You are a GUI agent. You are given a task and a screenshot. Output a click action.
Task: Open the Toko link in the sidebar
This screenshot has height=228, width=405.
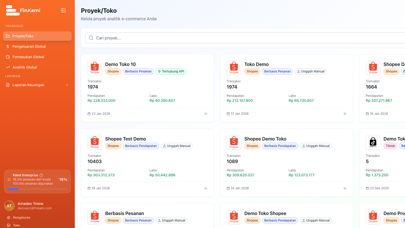(16, 225)
